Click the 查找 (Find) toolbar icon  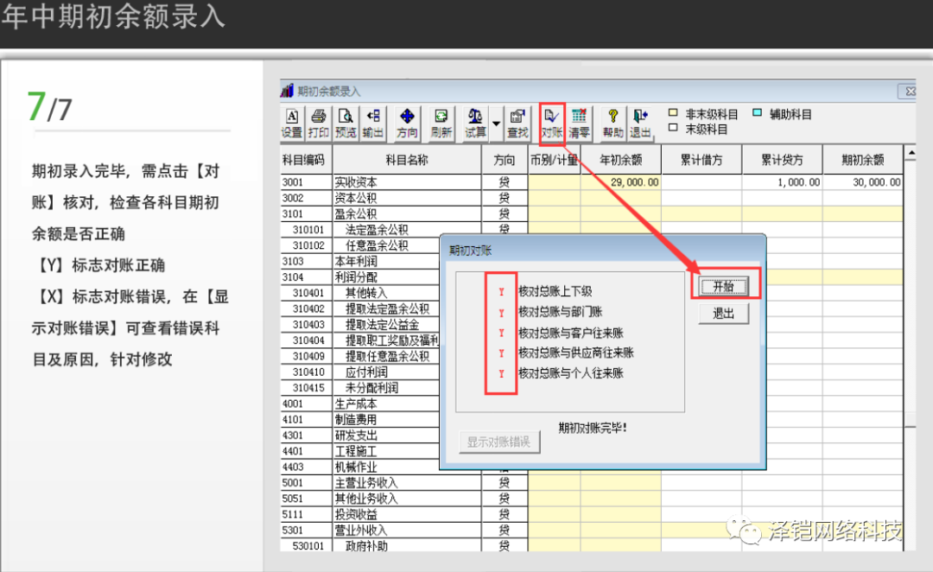(x=517, y=123)
